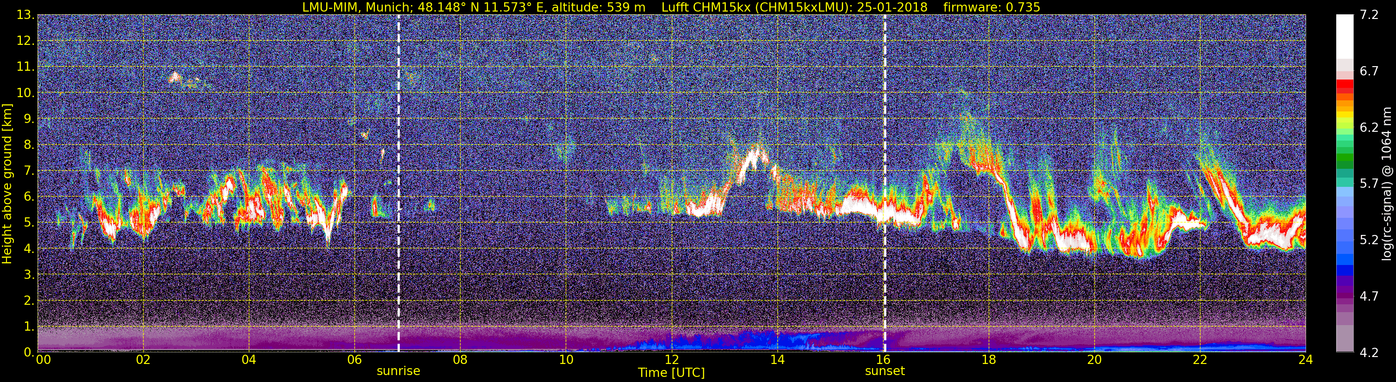Click the colorbar value label '7.2'
1396x382 pixels.
[1369, 15]
